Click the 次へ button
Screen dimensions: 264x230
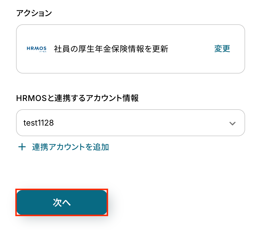point(62,203)
